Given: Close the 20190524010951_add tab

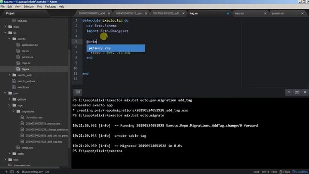Looking at the screenshot, I should click(x=109, y=14).
